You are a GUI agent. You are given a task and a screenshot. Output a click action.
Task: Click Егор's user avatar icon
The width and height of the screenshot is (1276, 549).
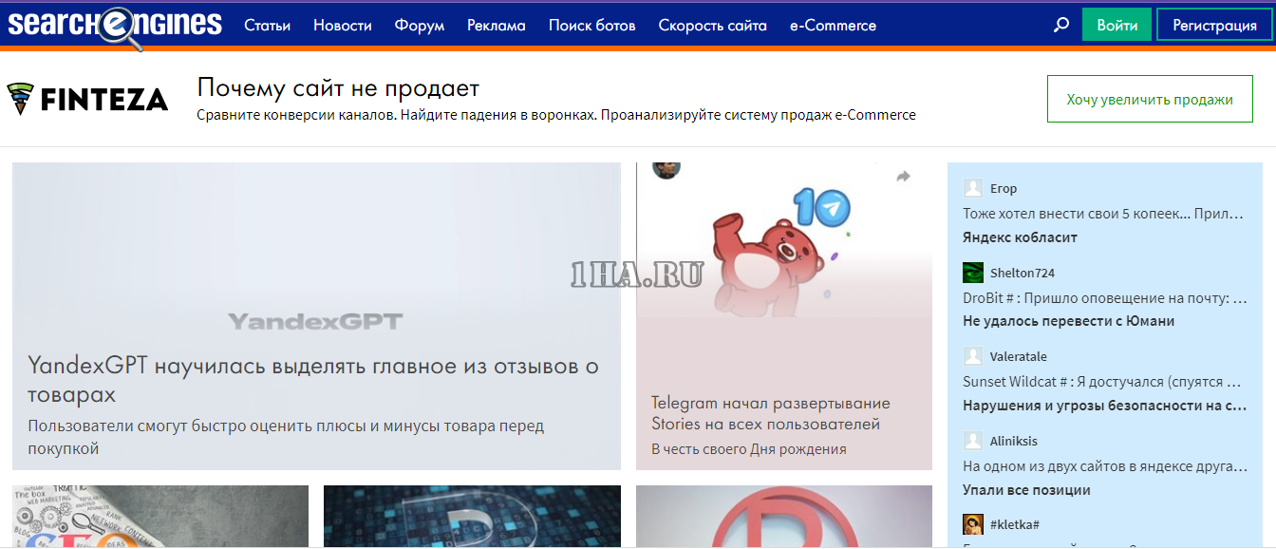[x=973, y=188]
